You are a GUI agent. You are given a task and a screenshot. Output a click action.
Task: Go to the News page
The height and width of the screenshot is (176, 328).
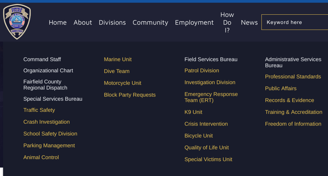249,22
